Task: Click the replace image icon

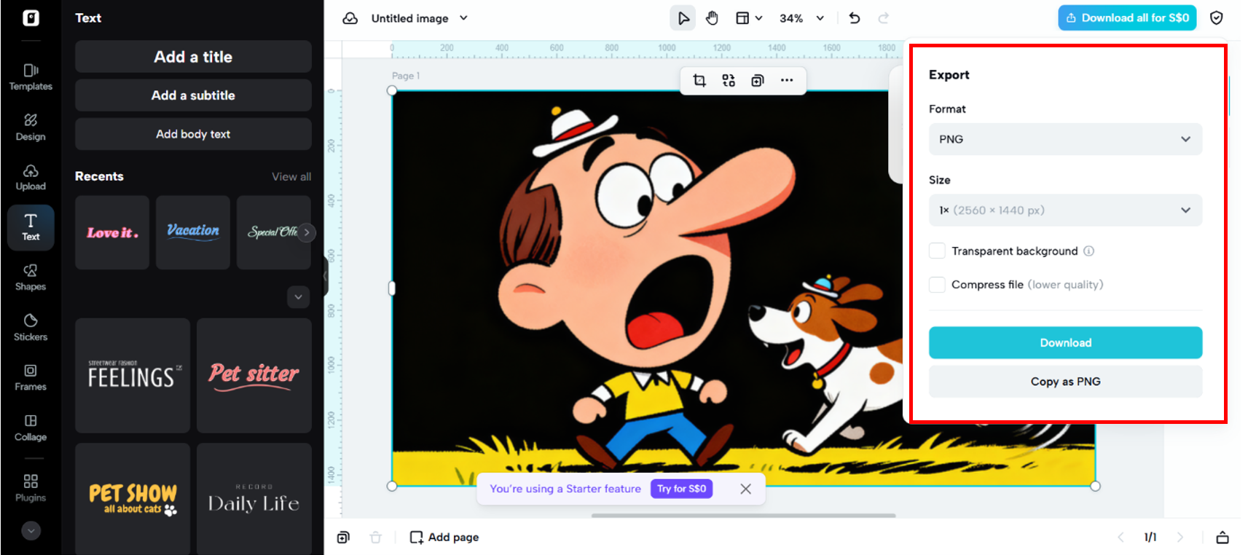Action: pyautogui.click(x=729, y=80)
